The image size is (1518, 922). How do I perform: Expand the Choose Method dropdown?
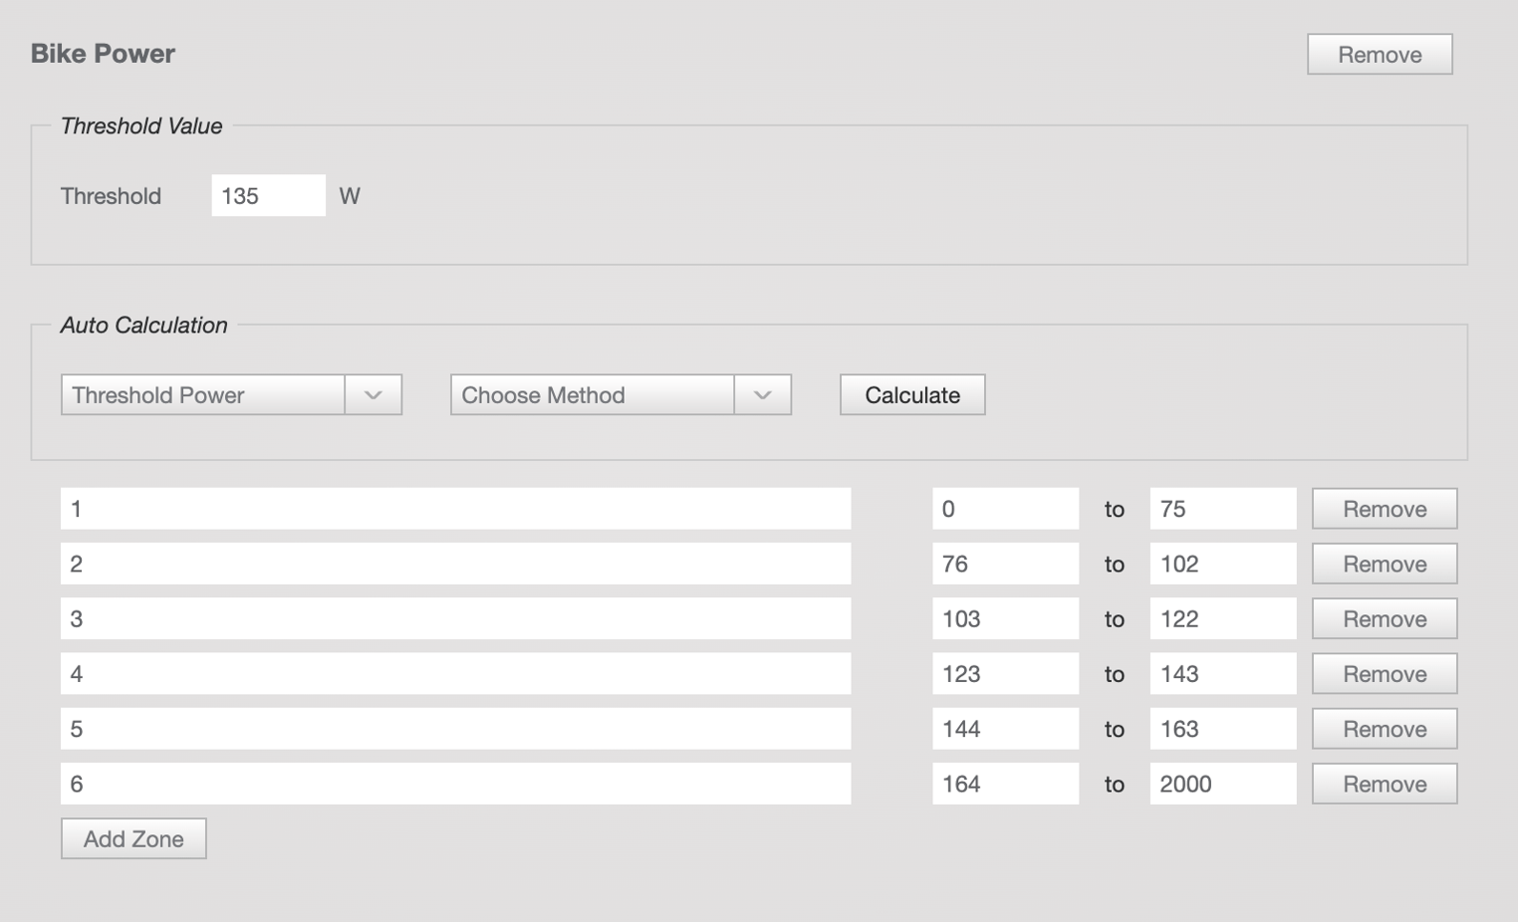(620, 395)
